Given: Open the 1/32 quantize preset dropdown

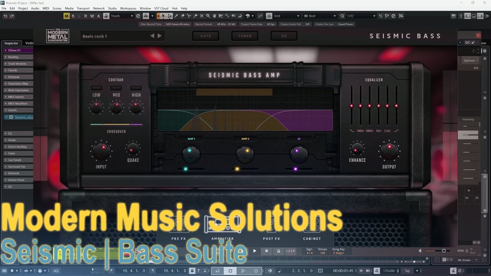Looking at the screenshot, I should (361, 16).
